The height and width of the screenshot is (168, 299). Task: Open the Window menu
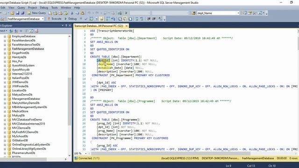coord(66,7)
